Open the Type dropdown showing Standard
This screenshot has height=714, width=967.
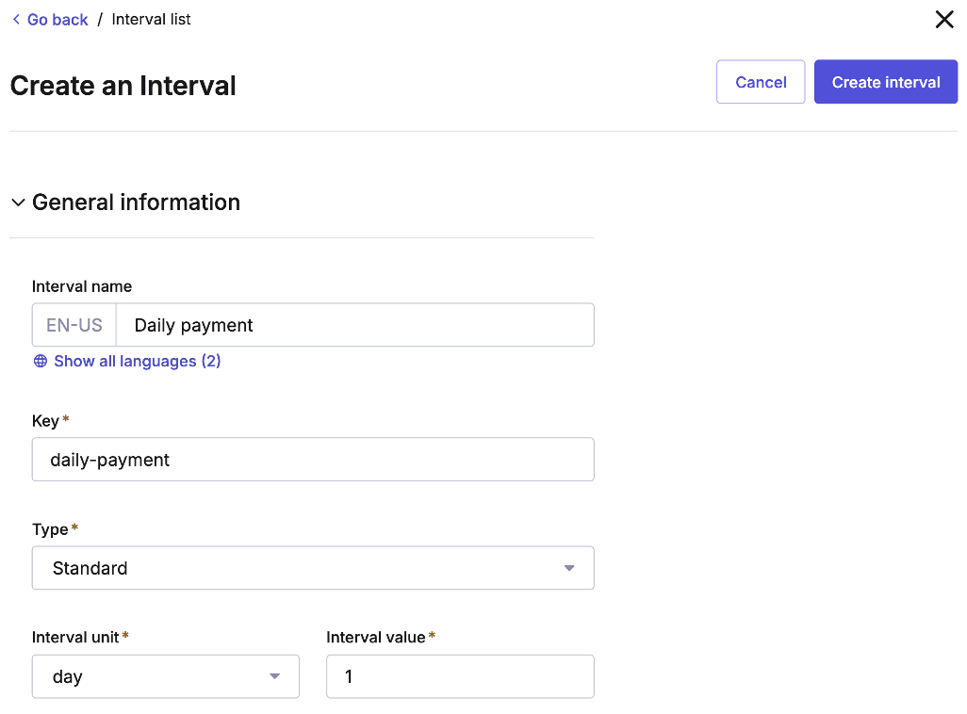313,568
